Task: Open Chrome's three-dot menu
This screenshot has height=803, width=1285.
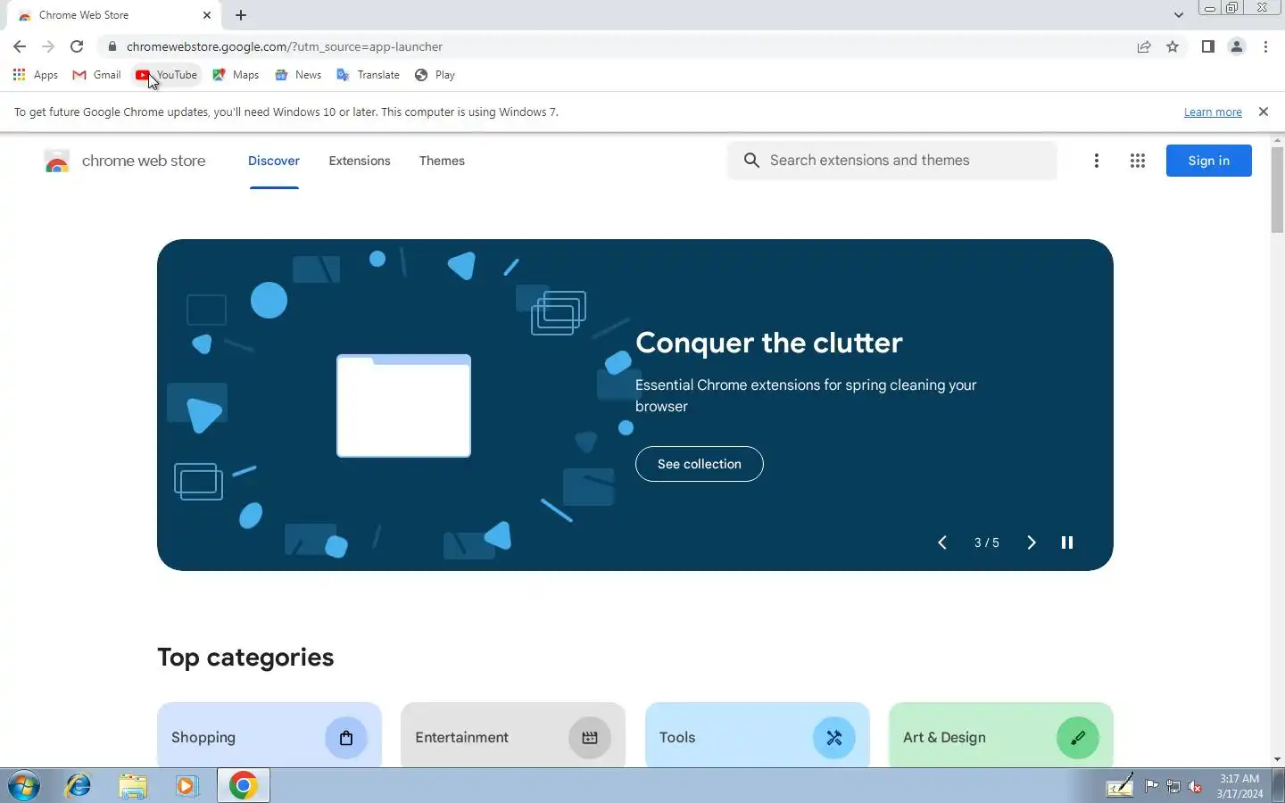Action: pyautogui.click(x=1265, y=46)
